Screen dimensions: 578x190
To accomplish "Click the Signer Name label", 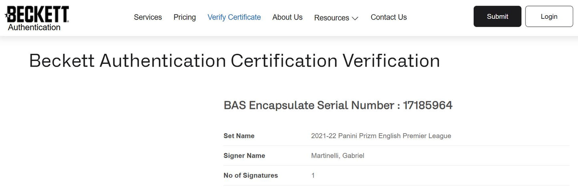I will (244, 156).
